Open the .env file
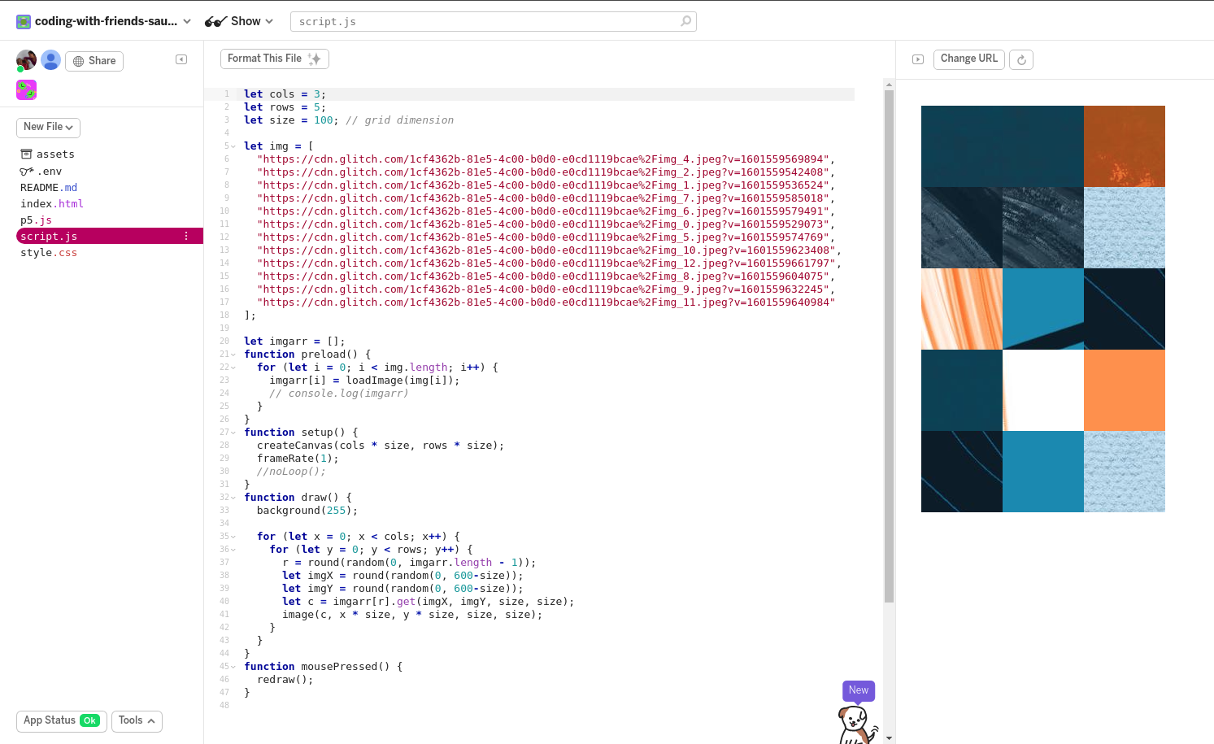 tap(41, 171)
